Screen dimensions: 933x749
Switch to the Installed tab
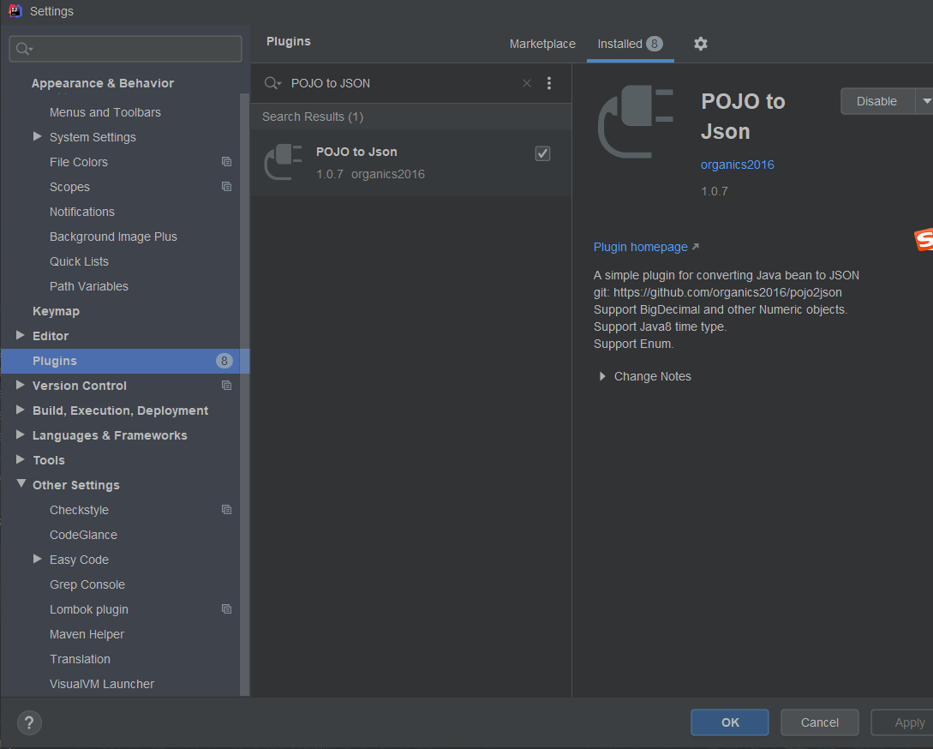click(x=630, y=44)
